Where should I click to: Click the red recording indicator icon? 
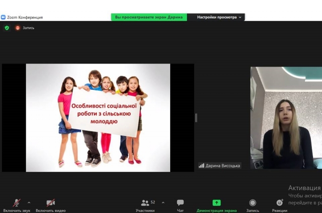(18, 28)
